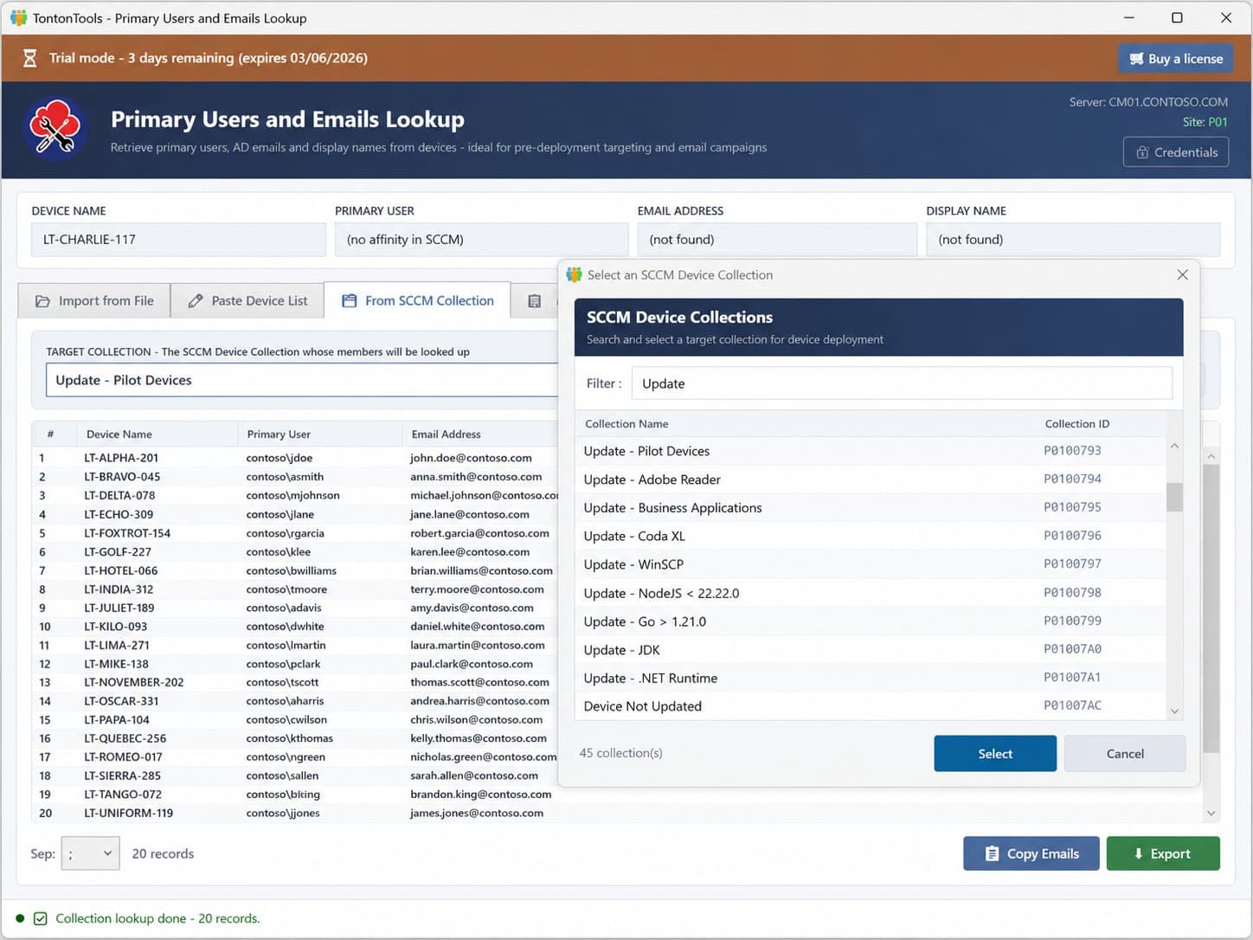Click the Buy a license button
This screenshot has width=1253, height=940.
[x=1175, y=59]
